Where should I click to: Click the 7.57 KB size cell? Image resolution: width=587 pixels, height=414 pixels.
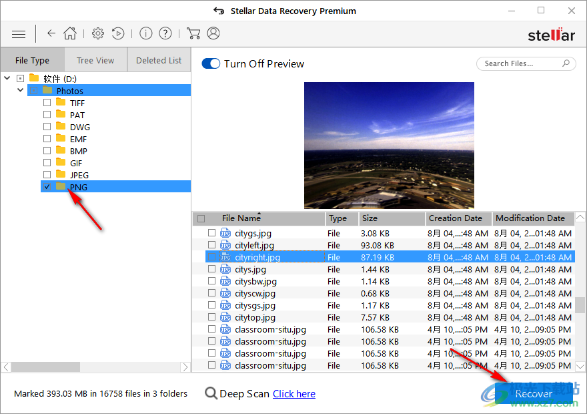click(375, 317)
